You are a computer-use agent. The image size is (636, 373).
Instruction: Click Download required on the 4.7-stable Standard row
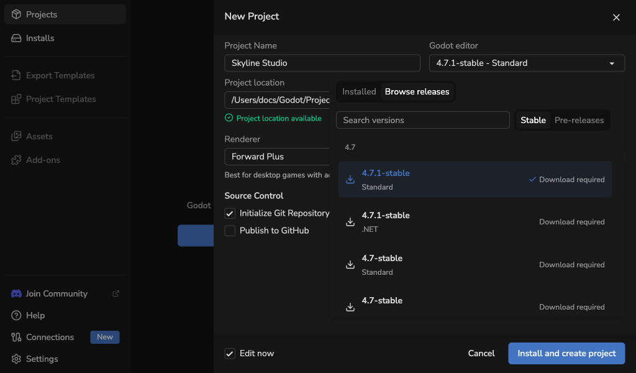571,265
